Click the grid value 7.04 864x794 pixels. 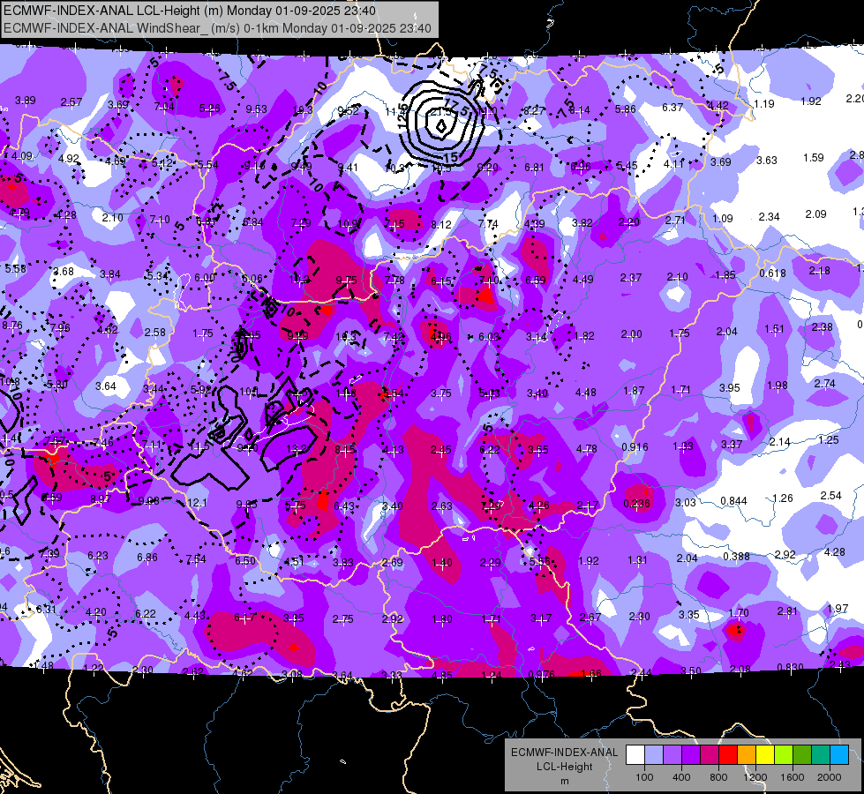[x=164, y=107]
